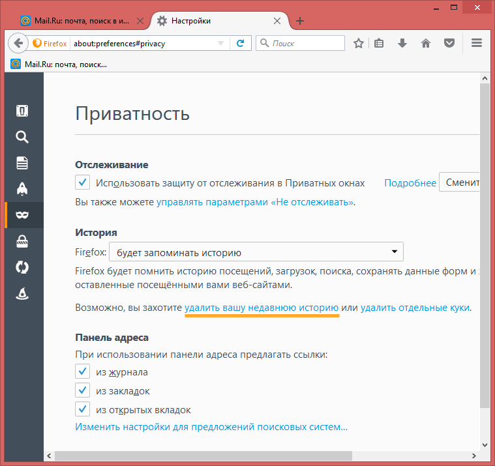This screenshot has width=495, height=466.
Task: Click the 'История' section heading
Action: [x=96, y=233]
